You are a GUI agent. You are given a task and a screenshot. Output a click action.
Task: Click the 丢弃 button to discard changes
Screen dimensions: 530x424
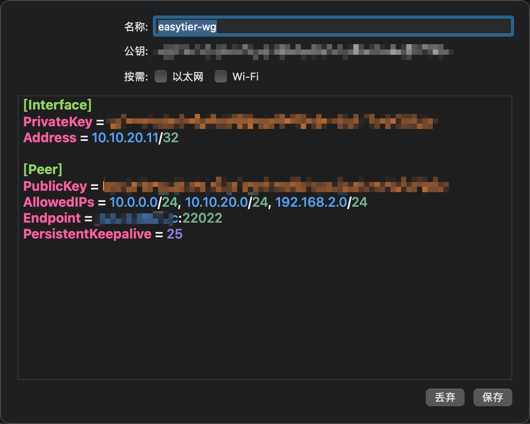click(445, 397)
